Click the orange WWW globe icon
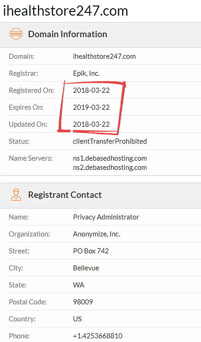This screenshot has width=201, height=342. (x=16, y=34)
